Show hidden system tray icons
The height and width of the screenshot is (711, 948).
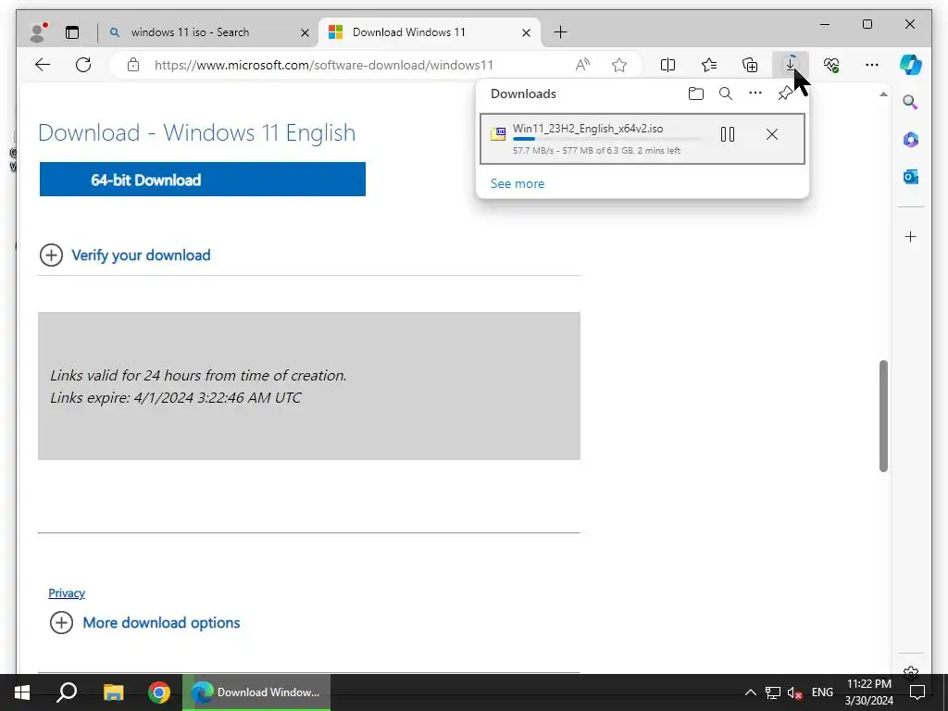point(750,692)
